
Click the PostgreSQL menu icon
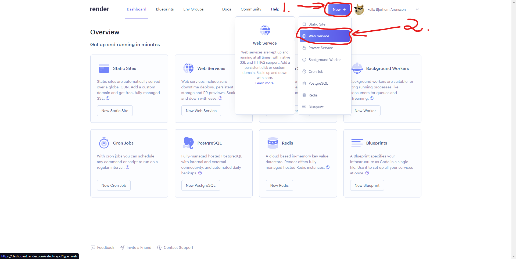(x=304, y=83)
